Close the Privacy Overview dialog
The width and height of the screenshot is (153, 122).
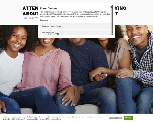[x=113, y=6]
